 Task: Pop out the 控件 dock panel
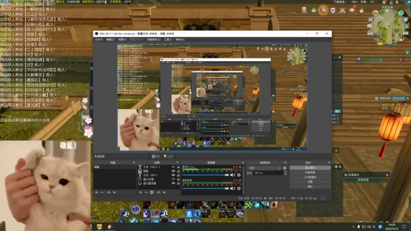coord(329,163)
